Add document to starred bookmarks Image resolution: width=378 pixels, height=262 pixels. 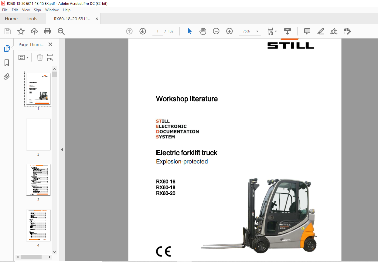point(21,31)
